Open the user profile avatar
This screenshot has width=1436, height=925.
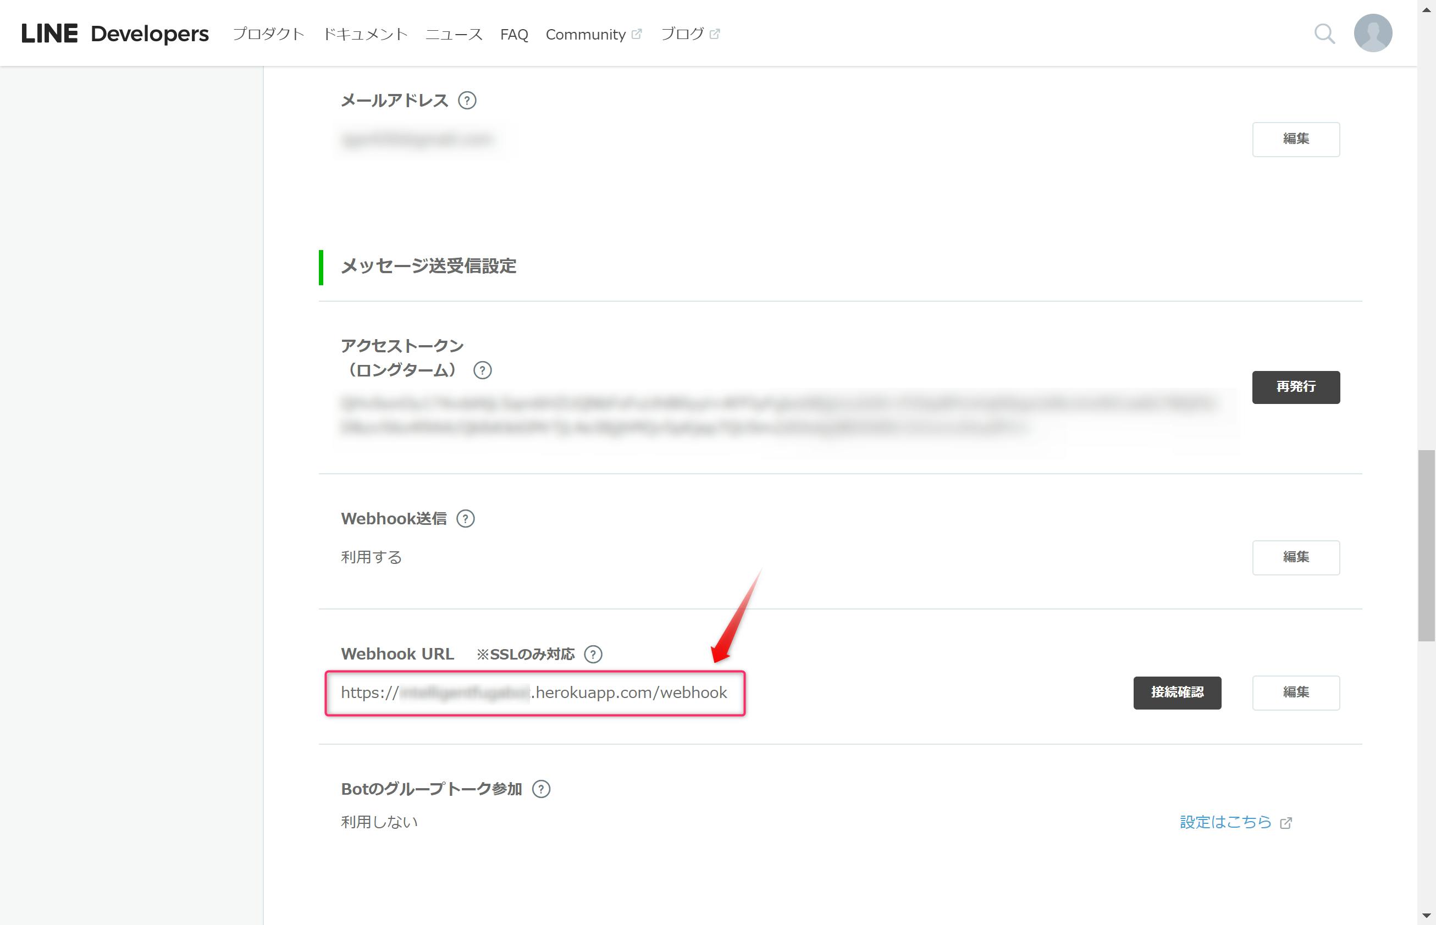coord(1372,33)
